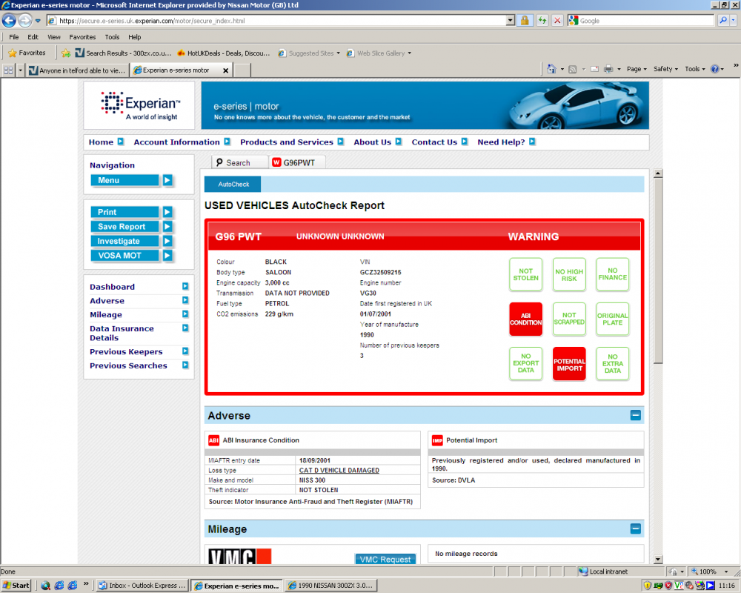Collapse the Adverse section with minus icon
The height and width of the screenshot is (593, 741).
[x=635, y=416]
